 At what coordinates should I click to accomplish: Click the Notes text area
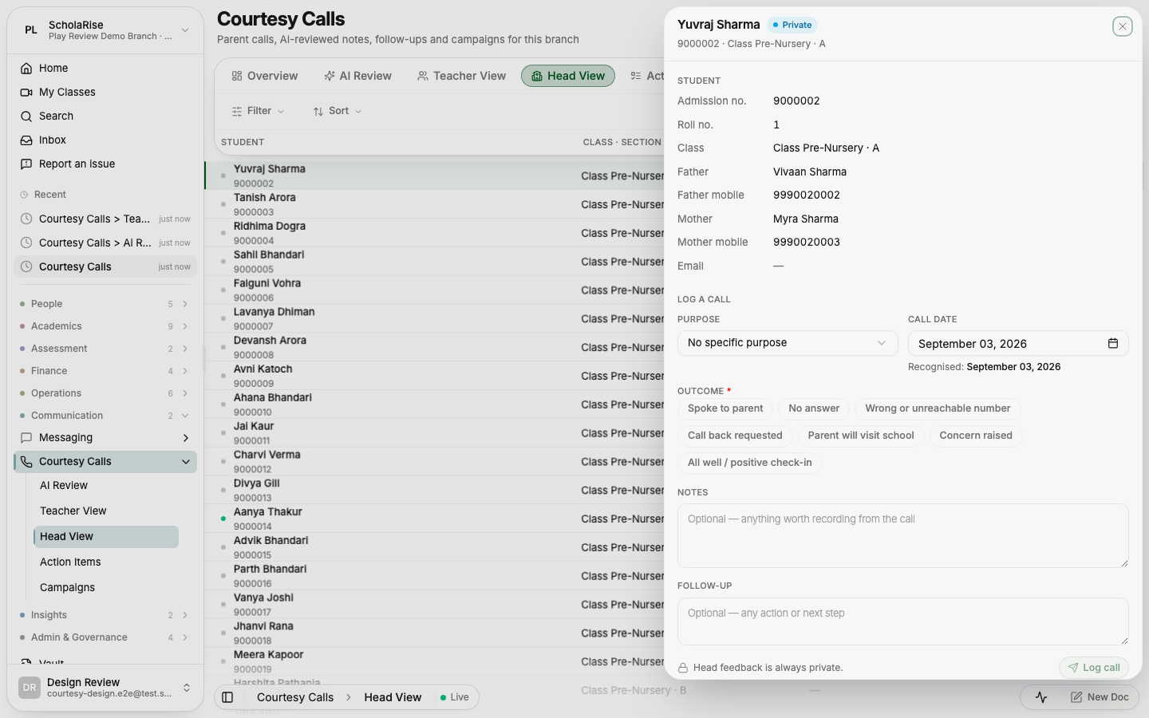[902, 535]
